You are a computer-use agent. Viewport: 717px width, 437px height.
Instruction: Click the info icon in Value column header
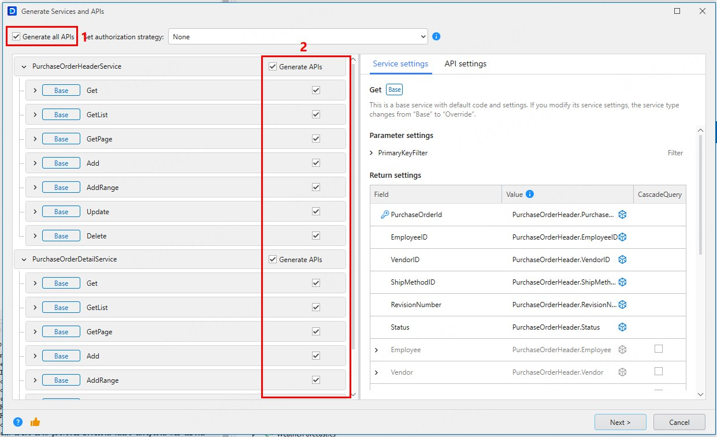click(530, 195)
